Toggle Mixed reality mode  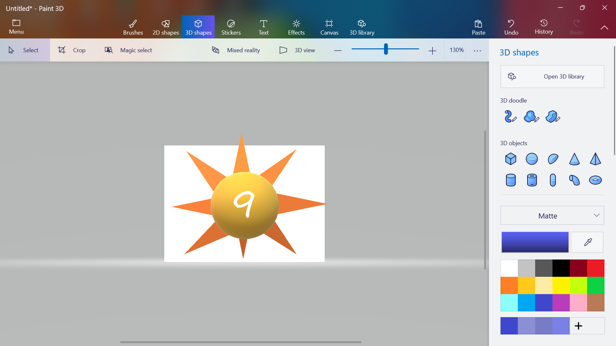(236, 50)
